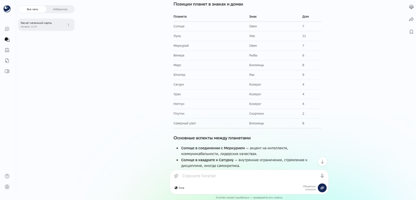Select the Гига model selector

[x=179, y=188]
